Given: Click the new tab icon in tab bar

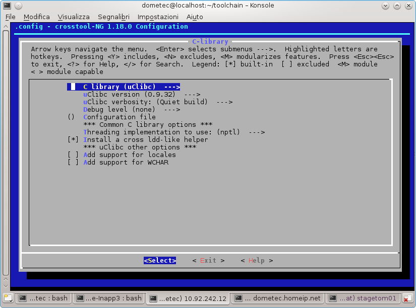Looking at the screenshot, I should pos(8,298).
